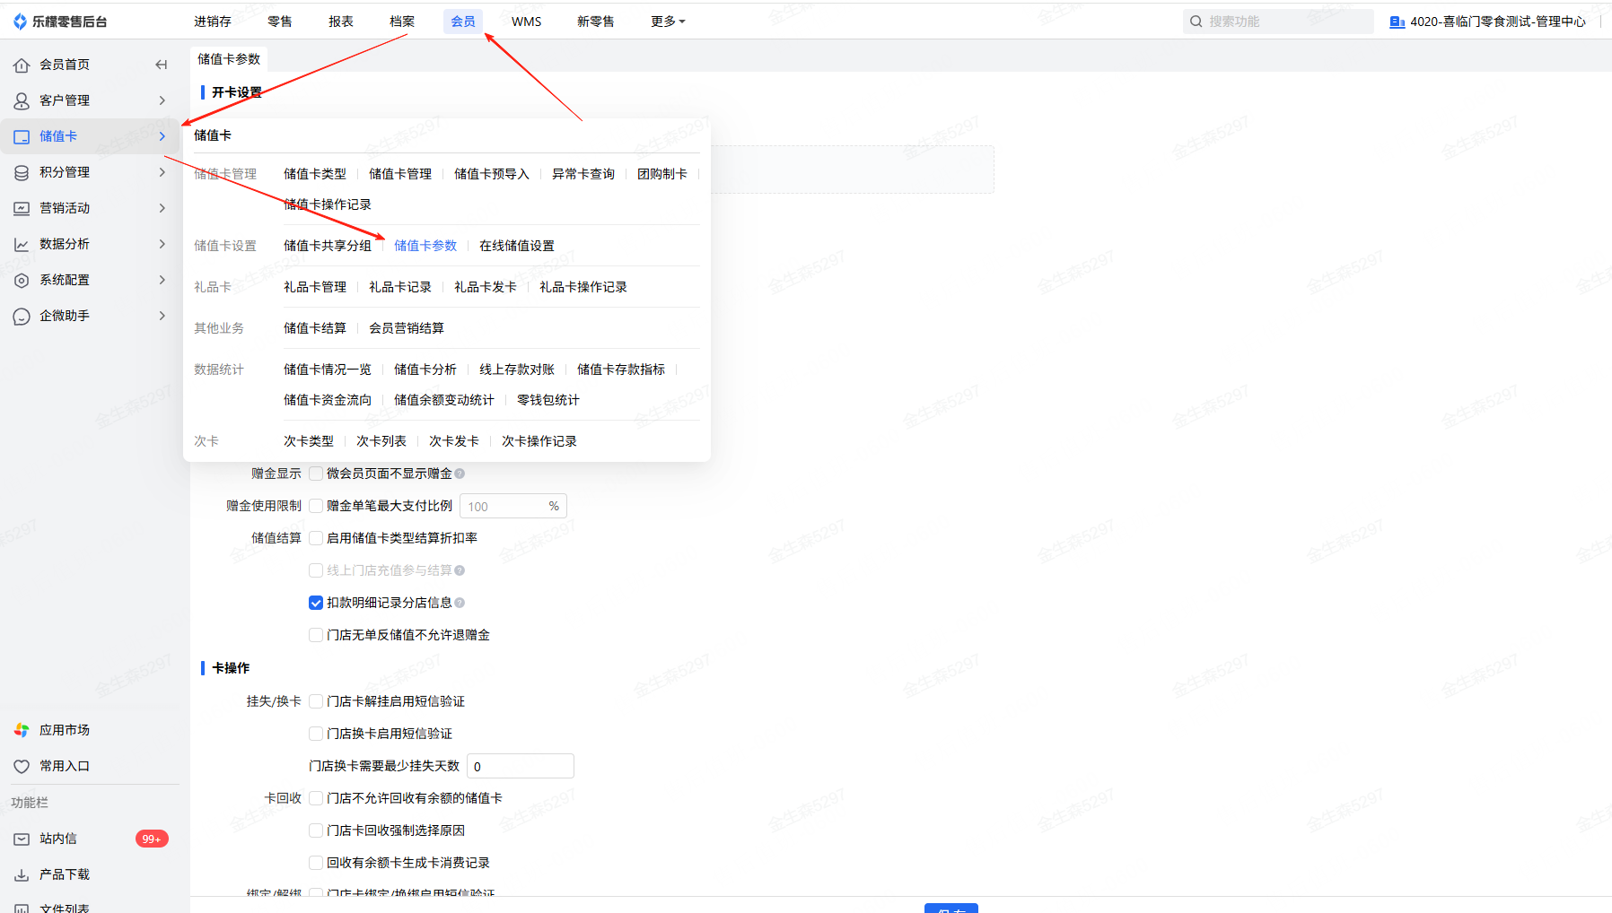Check 门店卡回收强制选择原因
Viewport: 1612px width, 913px height.
click(x=316, y=830)
